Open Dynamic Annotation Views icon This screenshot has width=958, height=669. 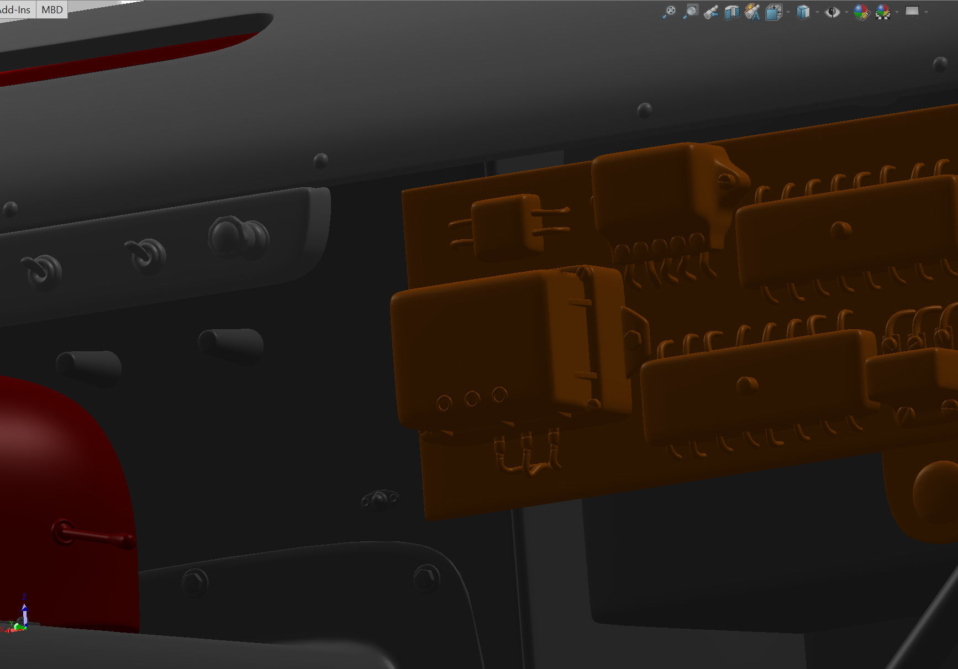point(752,12)
